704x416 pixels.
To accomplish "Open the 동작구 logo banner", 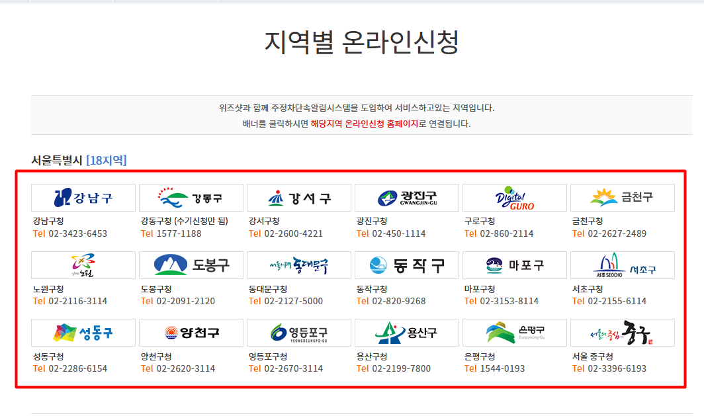I will click(406, 265).
